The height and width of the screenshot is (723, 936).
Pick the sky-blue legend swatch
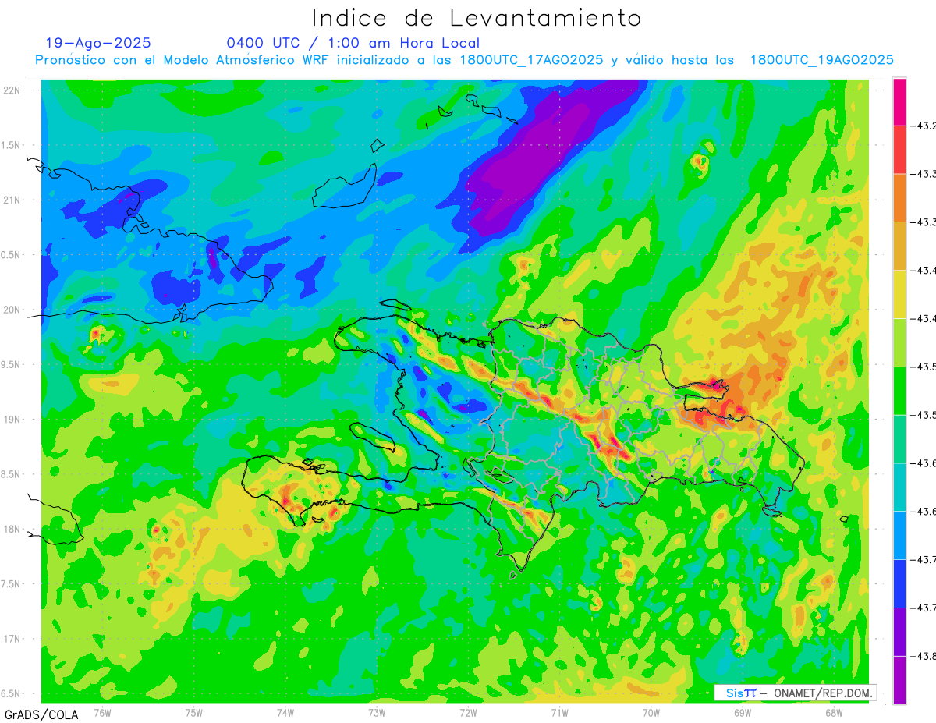[x=899, y=537]
